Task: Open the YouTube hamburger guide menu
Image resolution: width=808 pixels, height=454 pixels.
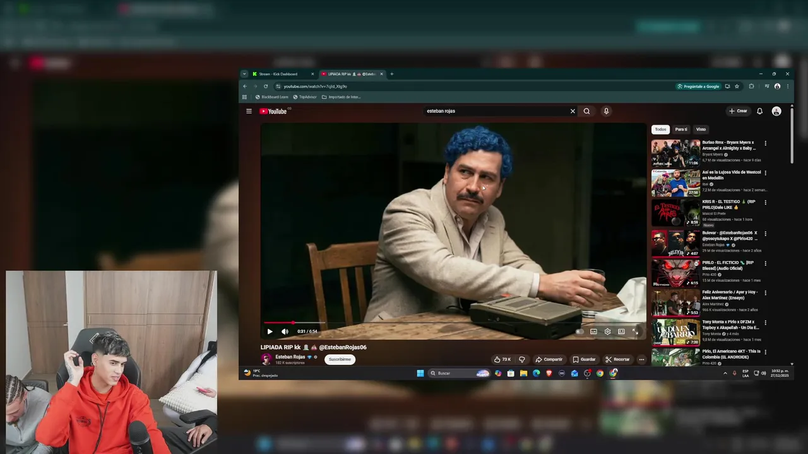Action: 249,111
